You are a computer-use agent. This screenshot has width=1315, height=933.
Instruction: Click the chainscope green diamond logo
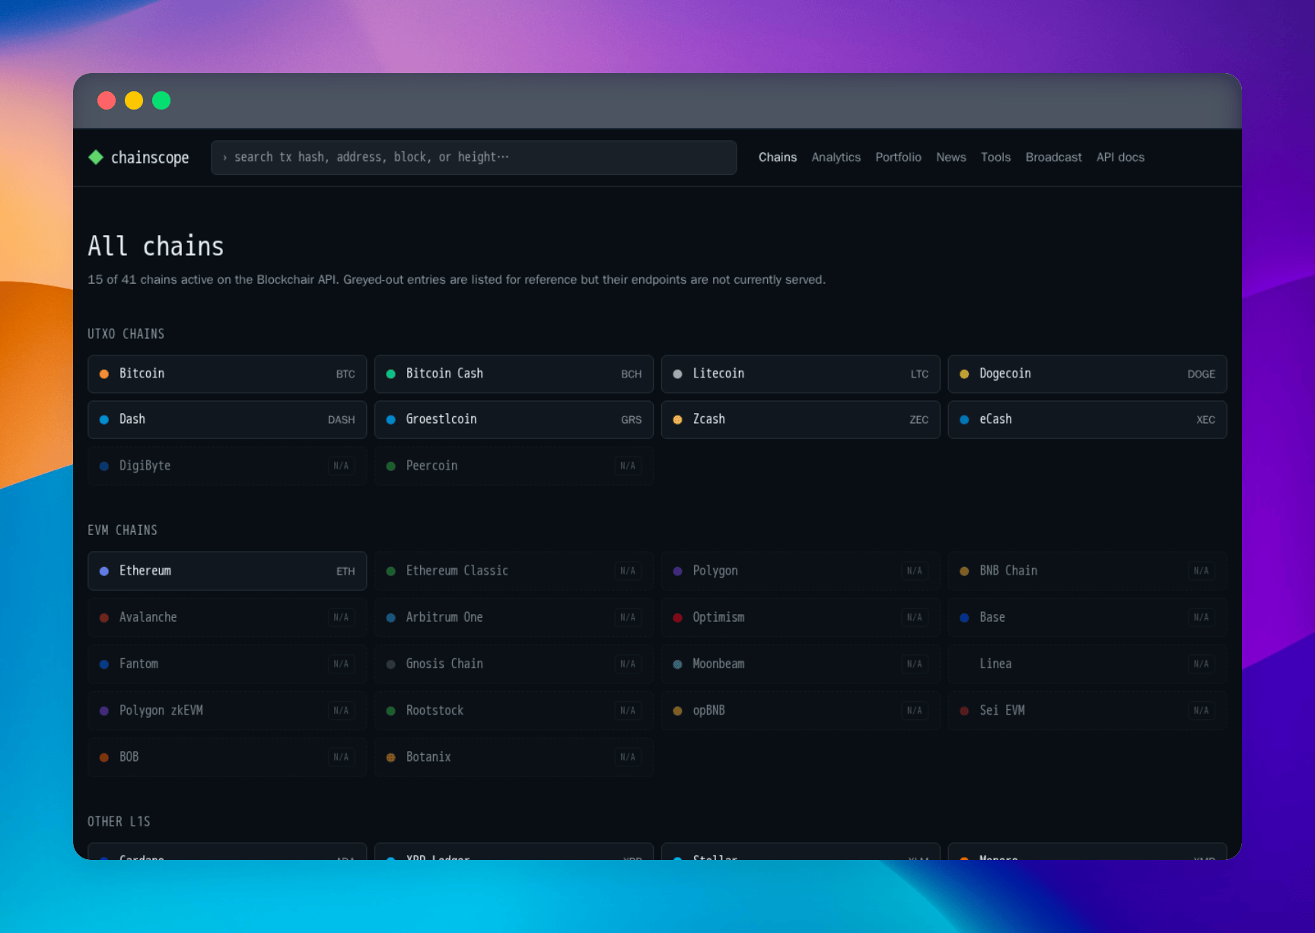96,158
